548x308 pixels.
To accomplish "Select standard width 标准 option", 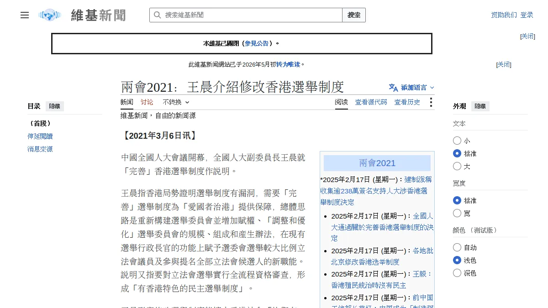I will coord(457,200).
